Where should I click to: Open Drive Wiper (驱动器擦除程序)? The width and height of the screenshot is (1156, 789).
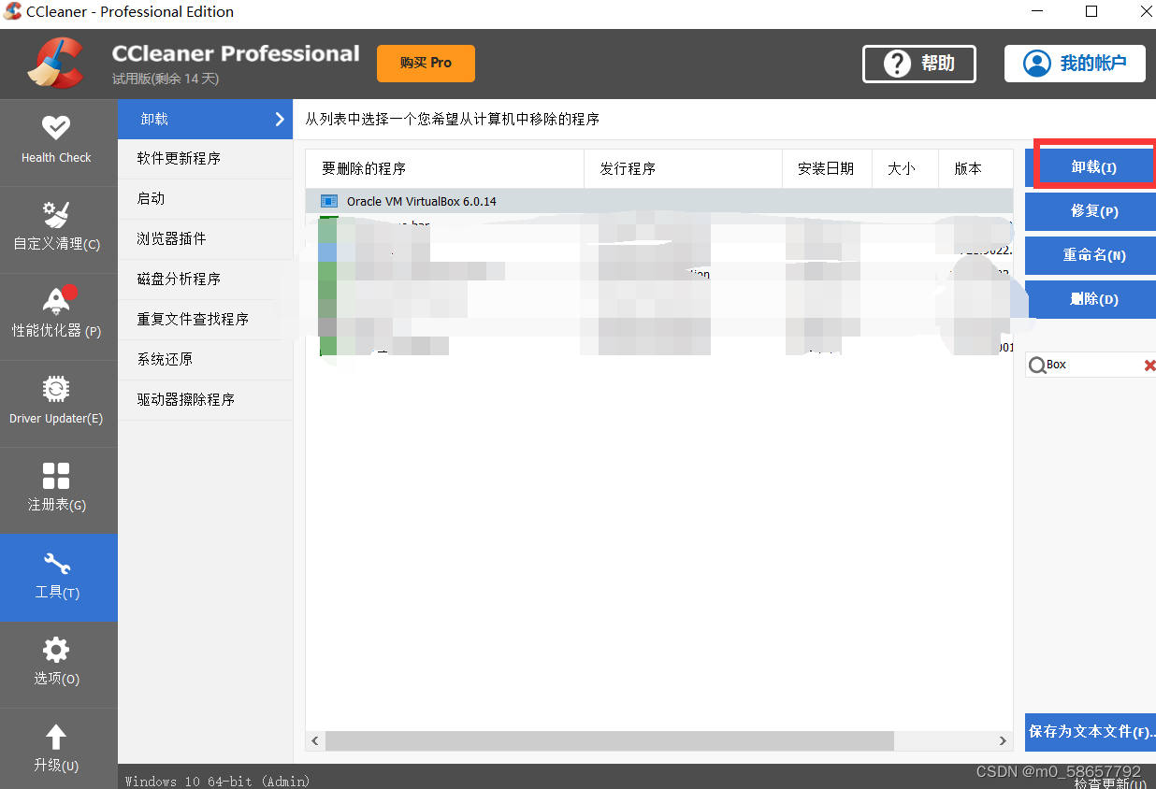click(x=205, y=400)
